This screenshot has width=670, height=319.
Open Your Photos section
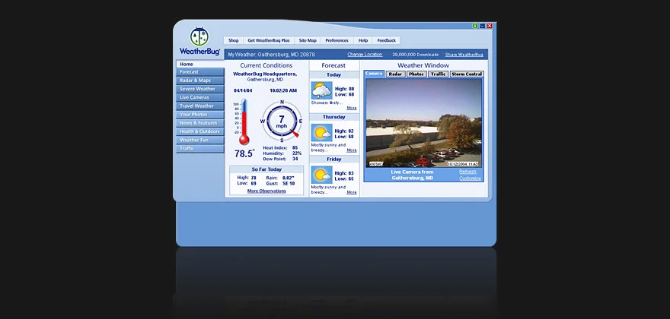pyautogui.click(x=200, y=115)
